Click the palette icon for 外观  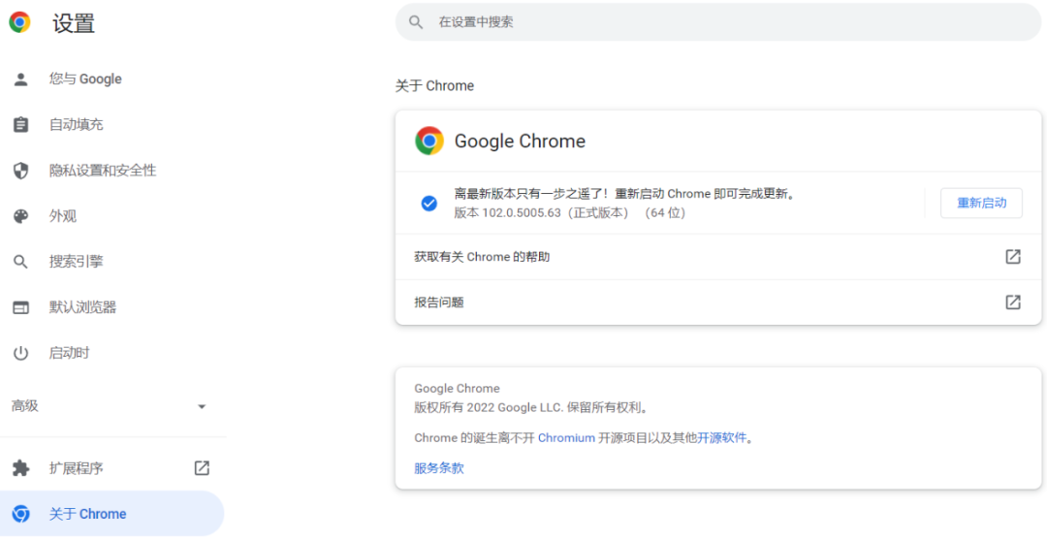(20, 216)
